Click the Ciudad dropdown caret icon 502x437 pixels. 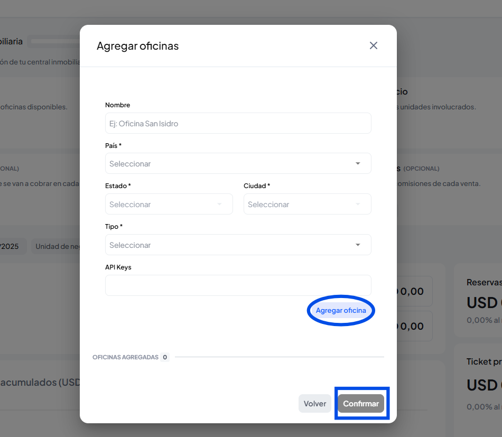pos(358,204)
